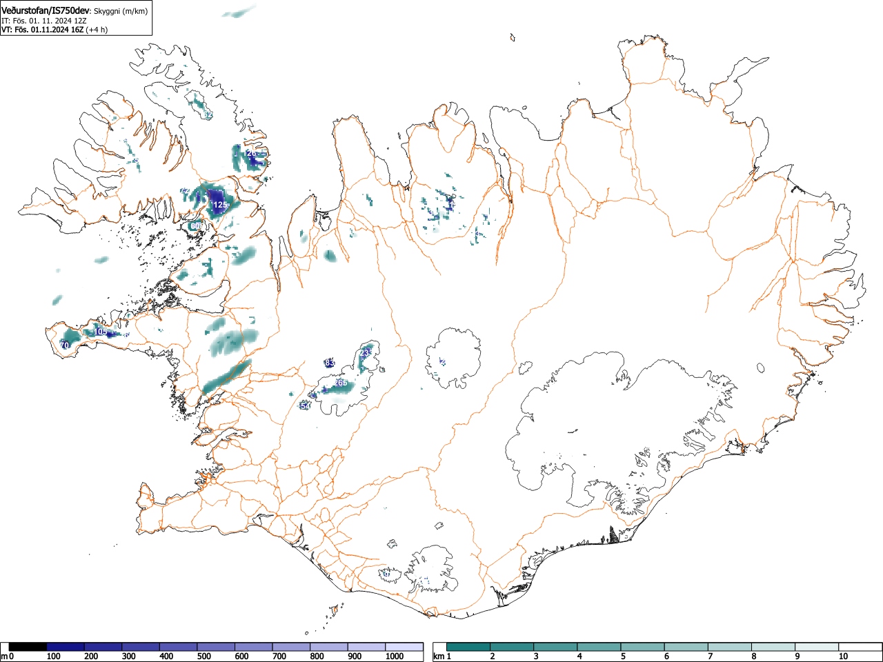Image resolution: width=883 pixels, height=662 pixels.
Task: Select the 900–1000 m legend swatch
Action: 366,647
